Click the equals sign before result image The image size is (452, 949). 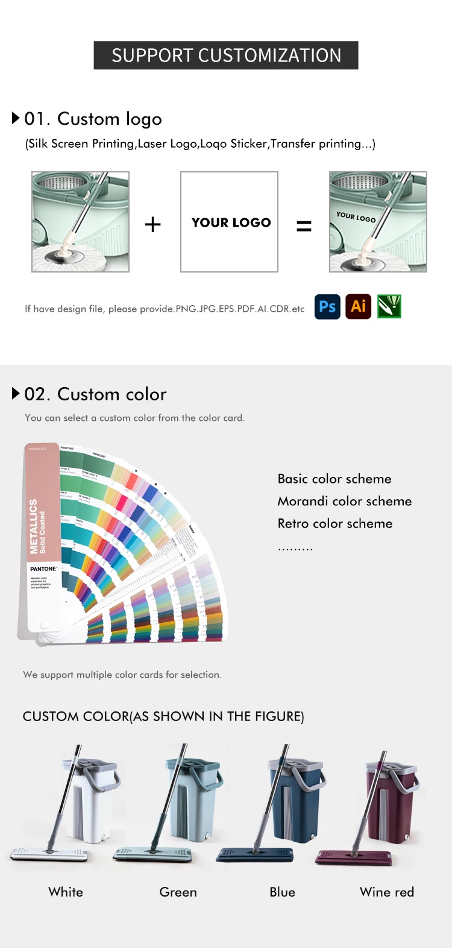[304, 226]
